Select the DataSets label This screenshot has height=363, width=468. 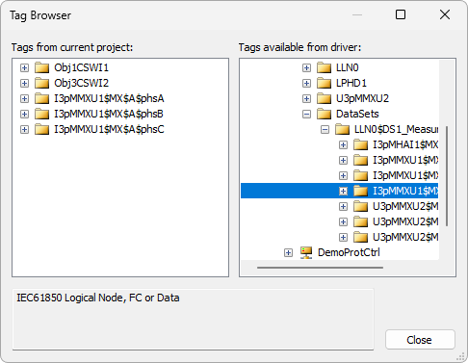pyautogui.click(x=357, y=114)
